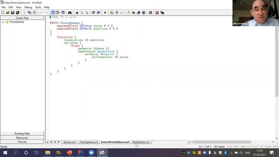Click the vertical scrollbar down arrow
Screen dimensions: 279x157
277,138
